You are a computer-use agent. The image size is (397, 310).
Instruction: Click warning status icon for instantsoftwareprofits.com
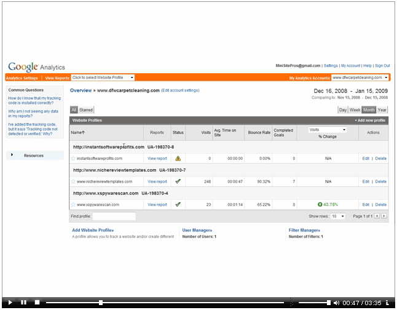pos(178,159)
